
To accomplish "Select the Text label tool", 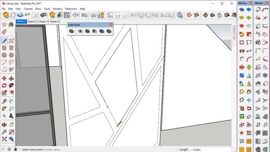I will coord(11,109).
